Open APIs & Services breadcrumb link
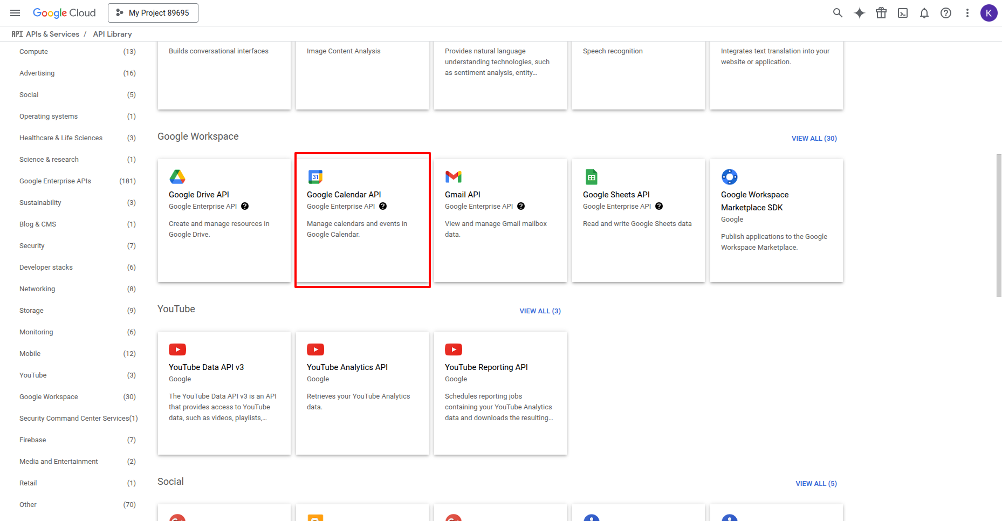The width and height of the screenshot is (1002, 521). click(52, 34)
